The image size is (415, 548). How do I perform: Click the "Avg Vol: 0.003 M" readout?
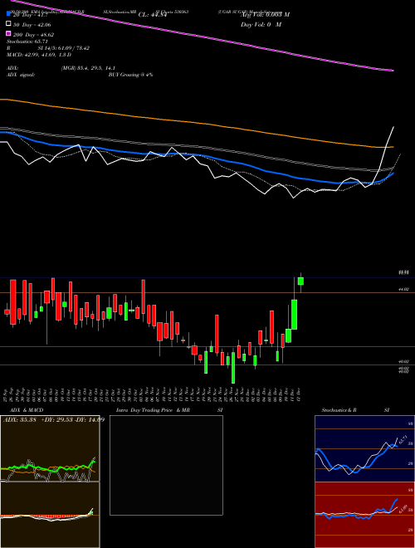coord(265,15)
